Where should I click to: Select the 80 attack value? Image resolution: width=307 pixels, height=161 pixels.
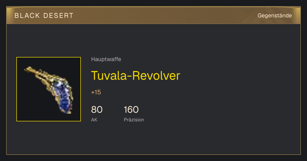97,110
